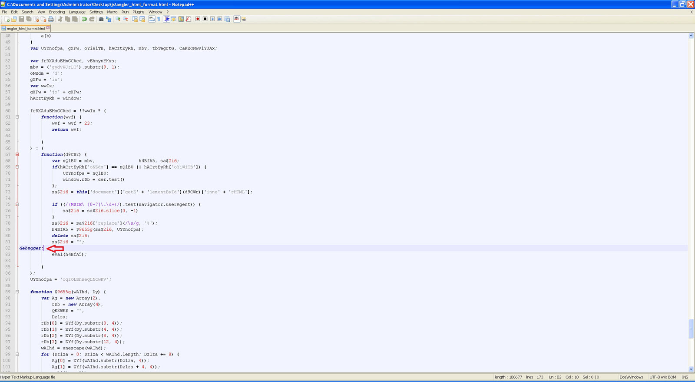Open the File menu
695x382 pixels.
click(4, 12)
